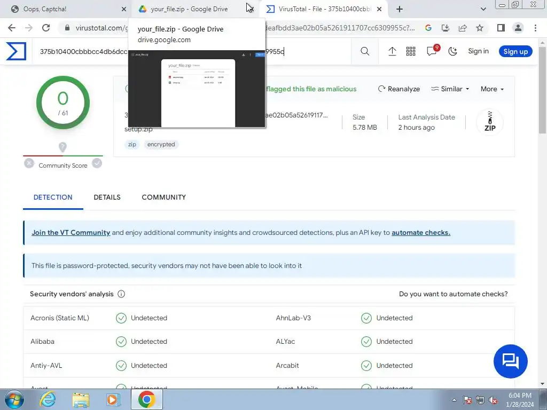Image resolution: width=547 pixels, height=410 pixels.
Task: Click the Acronis Undetected check icon
Action: [x=121, y=318]
